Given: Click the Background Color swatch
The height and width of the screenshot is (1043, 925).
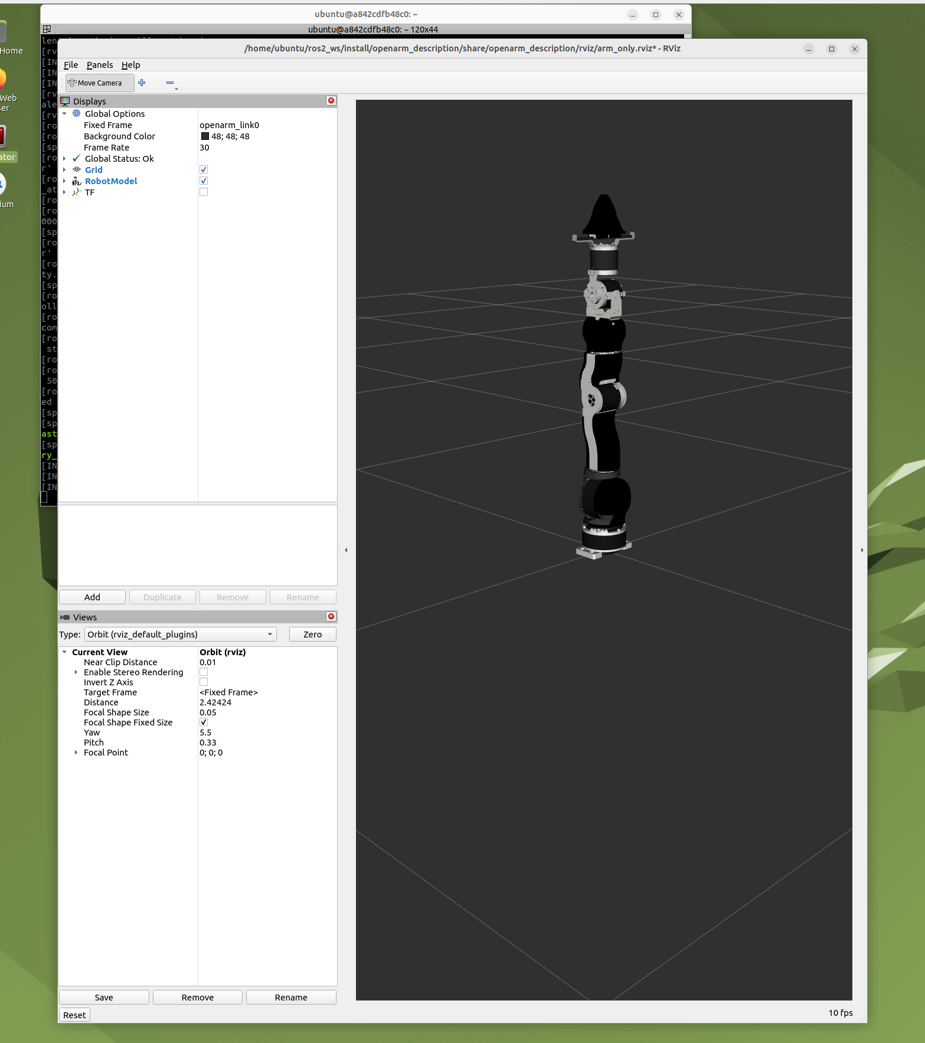Looking at the screenshot, I should (x=205, y=136).
